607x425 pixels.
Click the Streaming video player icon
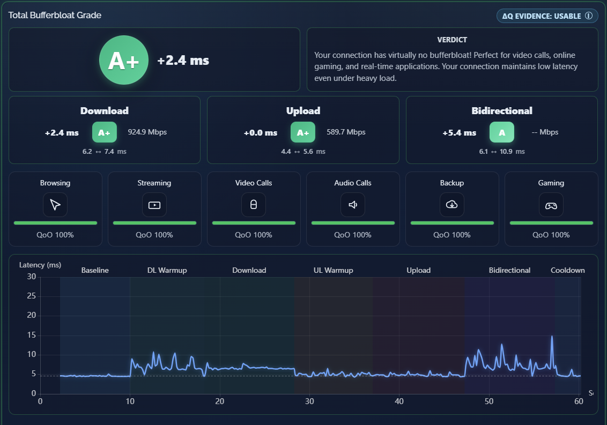[x=154, y=205]
